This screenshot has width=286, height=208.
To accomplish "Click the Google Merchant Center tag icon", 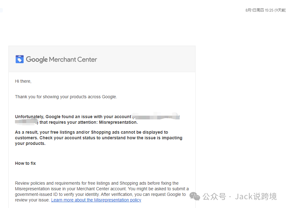I will [20, 59].
